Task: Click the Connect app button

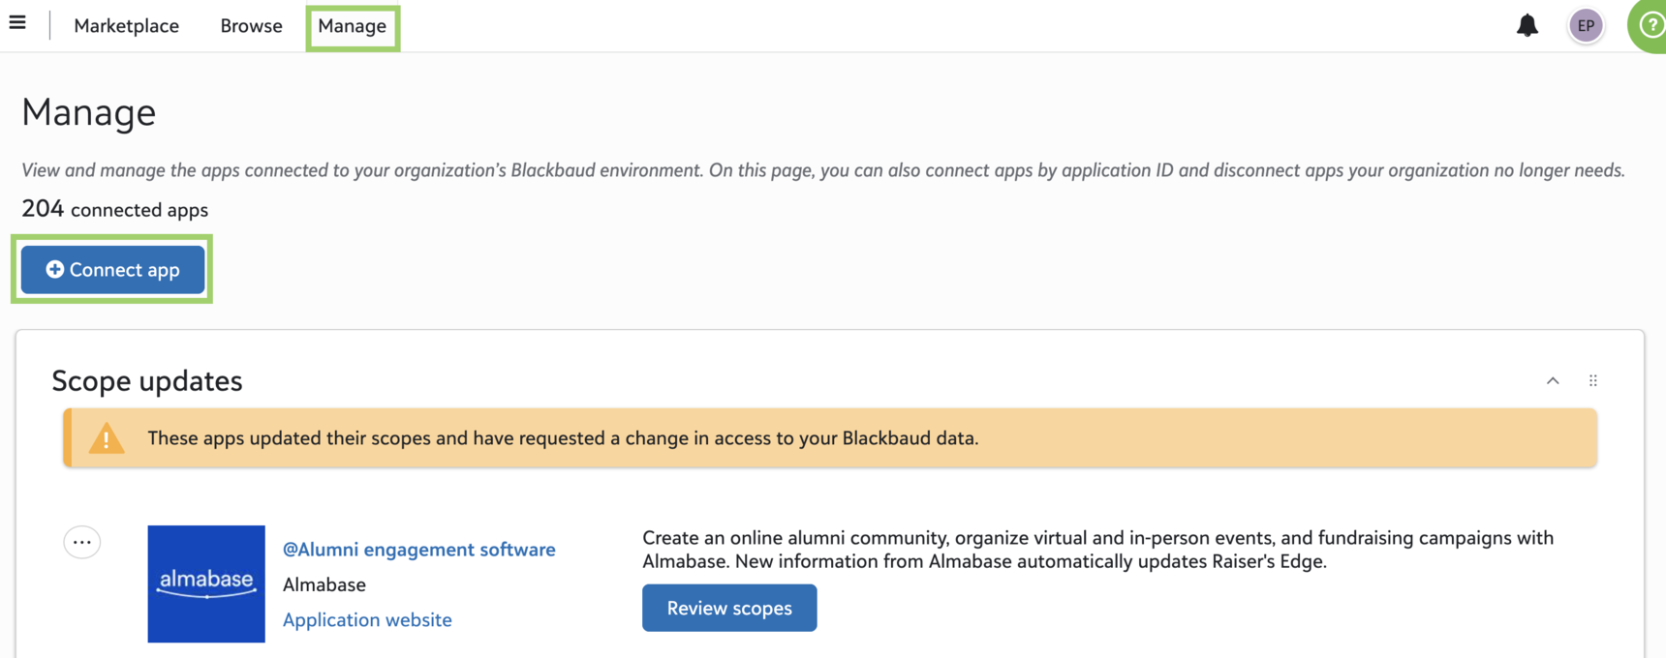Action: [x=113, y=269]
